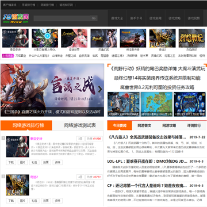
Task: Open 手游排行榜 in the top bar
Action: point(28,5)
